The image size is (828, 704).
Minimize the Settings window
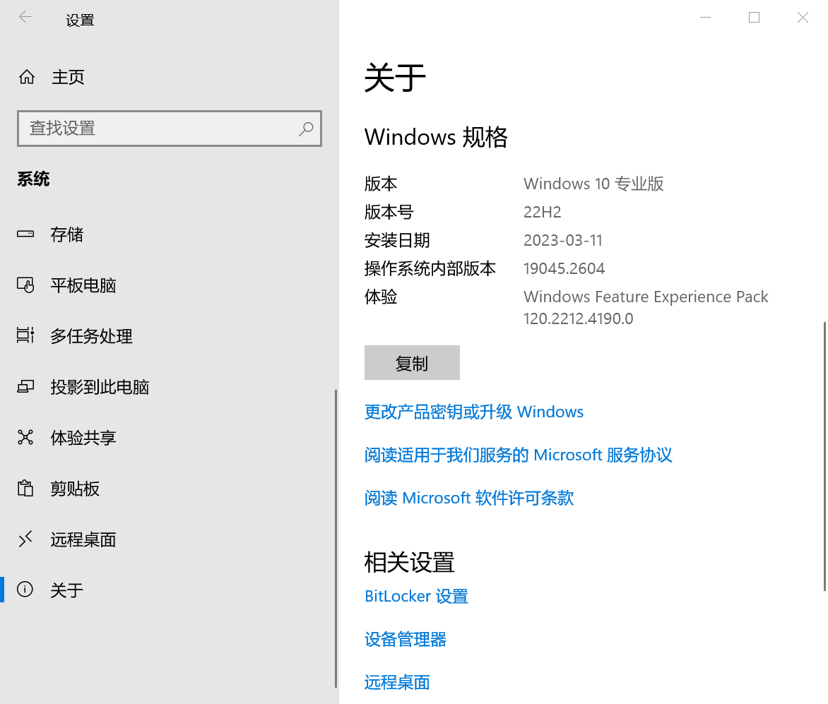pyautogui.click(x=706, y=18)
